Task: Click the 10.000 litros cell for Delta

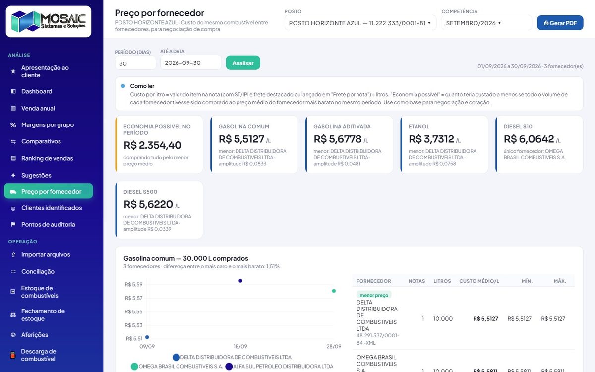Action: (x=443, y=319)
